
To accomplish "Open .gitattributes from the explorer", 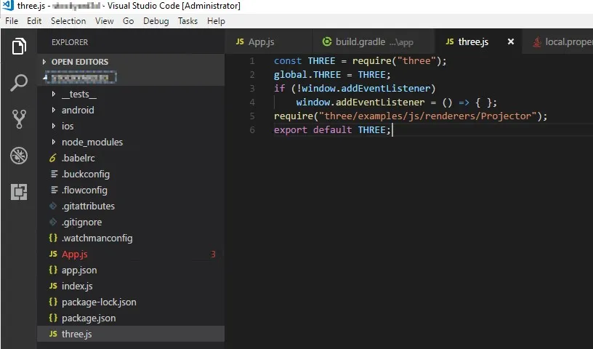I will click(x=132, y=206).
